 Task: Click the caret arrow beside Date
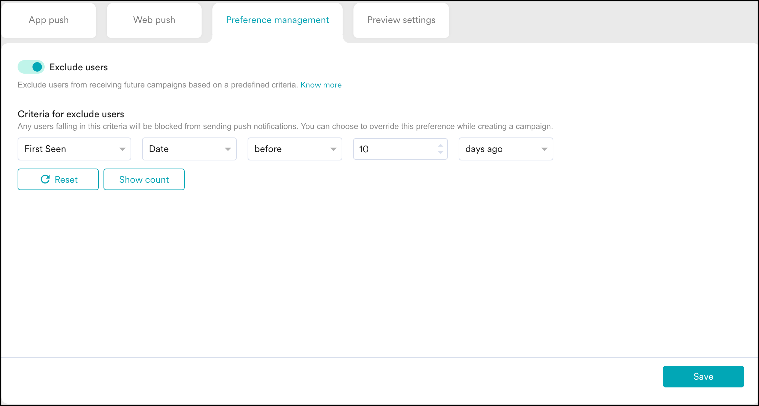[x=228, y=149]
